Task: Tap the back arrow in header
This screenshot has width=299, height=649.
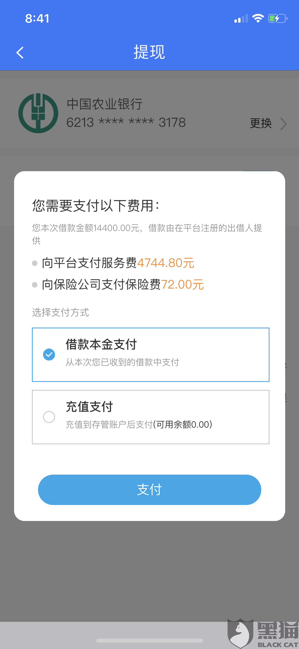Action: click(20, 52)
